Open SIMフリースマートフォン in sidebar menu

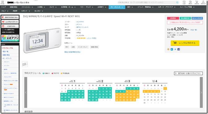[x=11, y=88]
